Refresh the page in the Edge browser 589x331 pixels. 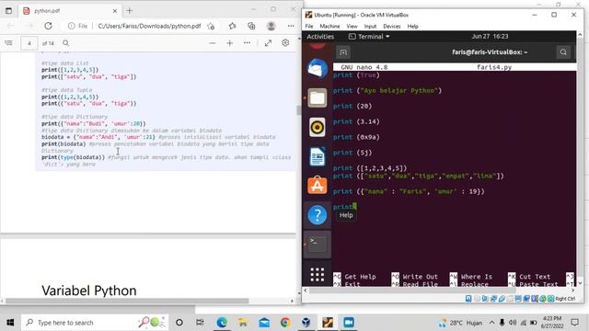[48, 26]
